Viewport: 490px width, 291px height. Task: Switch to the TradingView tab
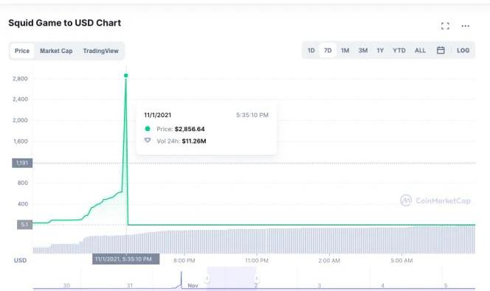tap(100, 51)
